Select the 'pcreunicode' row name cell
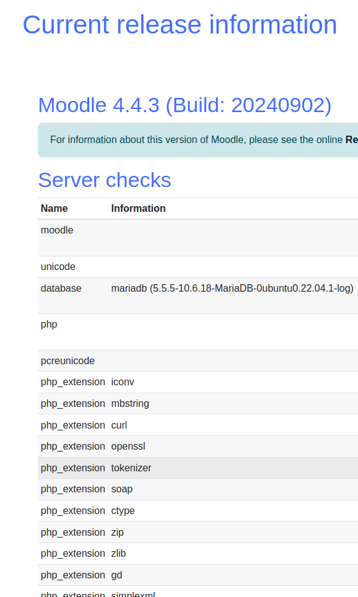 pos(68,360)
